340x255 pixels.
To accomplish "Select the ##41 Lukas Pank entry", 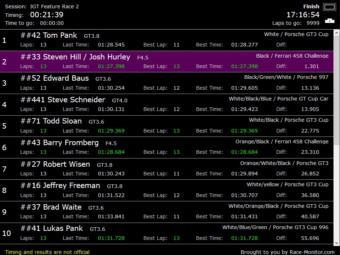I will [x=167, y=233].
